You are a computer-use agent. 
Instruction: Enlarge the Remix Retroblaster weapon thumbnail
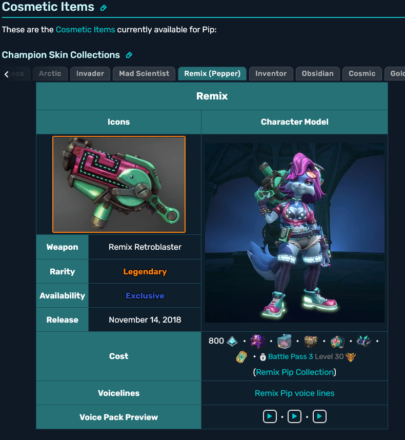119,185
